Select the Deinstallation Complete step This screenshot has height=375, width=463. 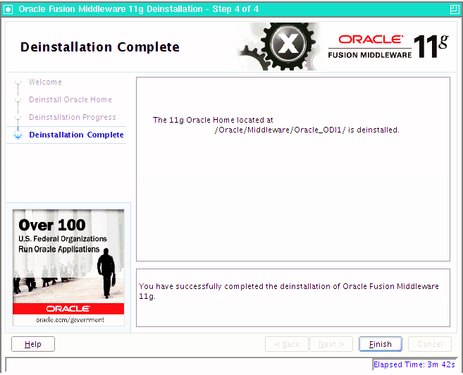click(76, 135)
